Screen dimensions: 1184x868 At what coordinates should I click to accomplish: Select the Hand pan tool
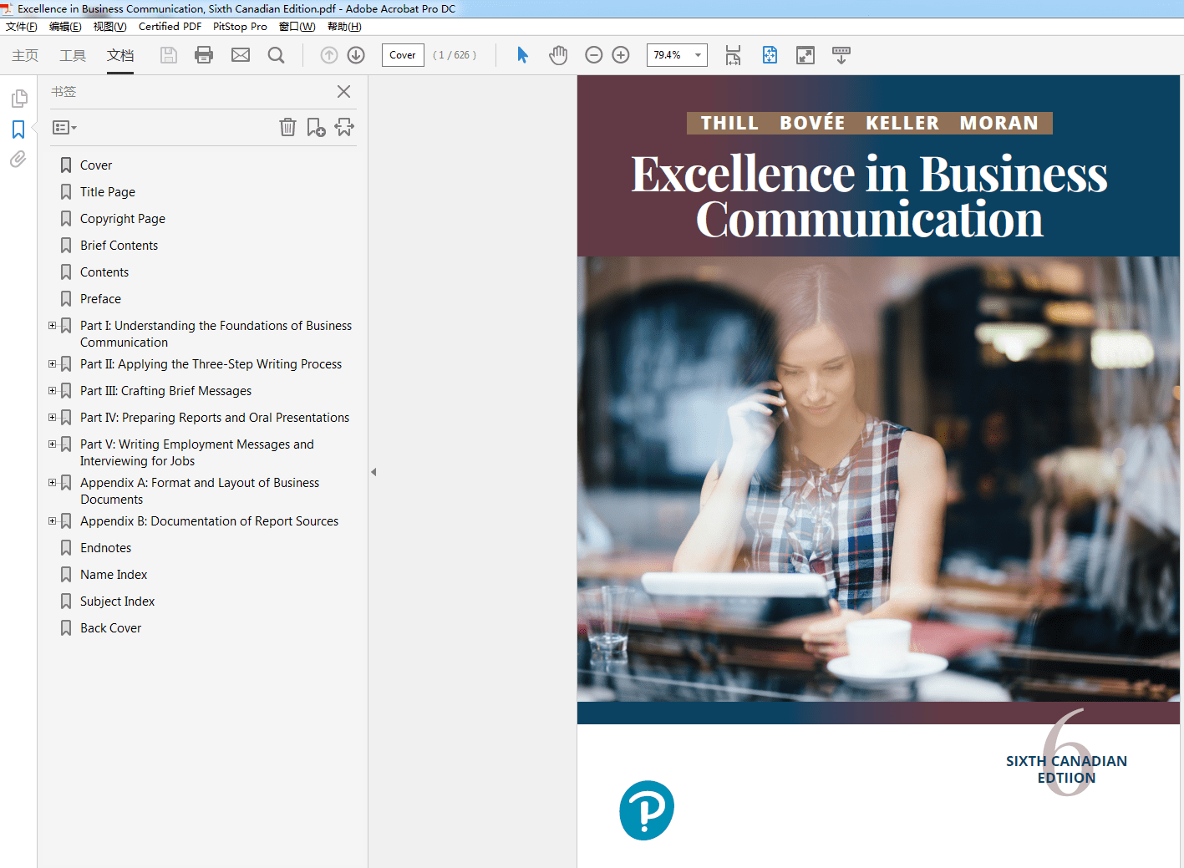click(x=558, y=55)
